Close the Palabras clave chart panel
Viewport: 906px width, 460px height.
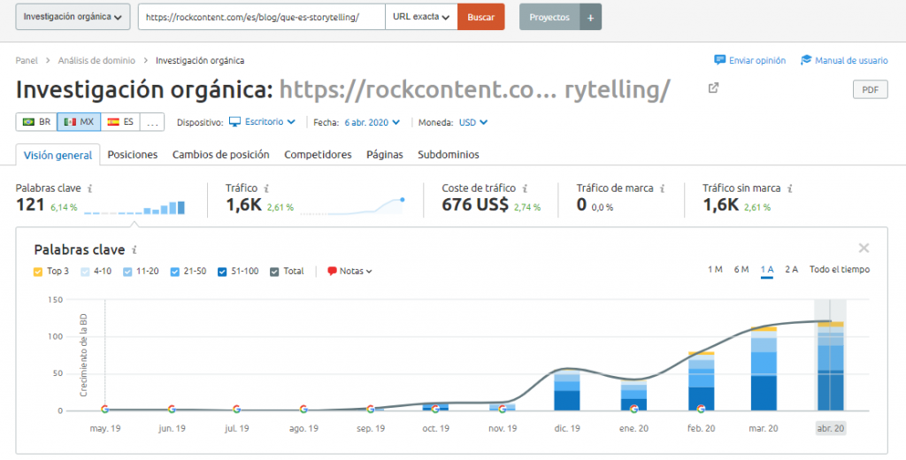pos(864,249)
